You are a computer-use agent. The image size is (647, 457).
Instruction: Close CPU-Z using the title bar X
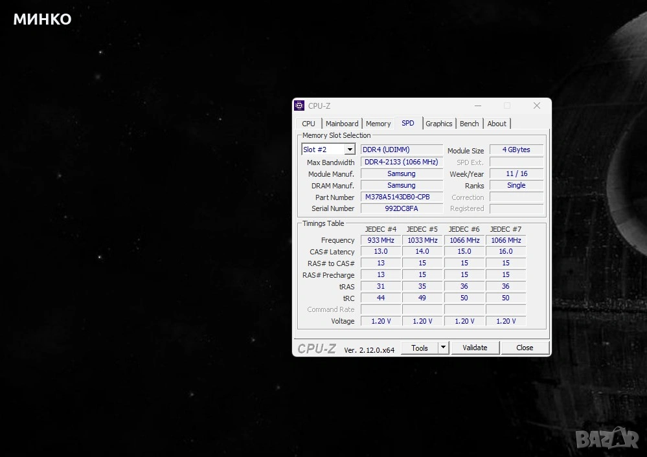(536, 106)
